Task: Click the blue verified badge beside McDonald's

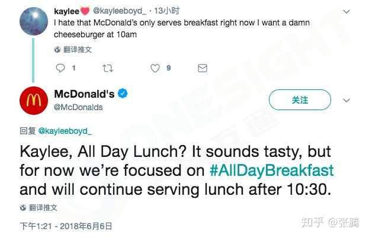Action: pos(123,94)
